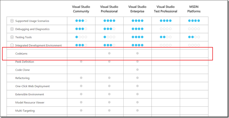Screen dimensions: 229x118
Task: Select the Extensible Environment row label
Action: [30, 95]
